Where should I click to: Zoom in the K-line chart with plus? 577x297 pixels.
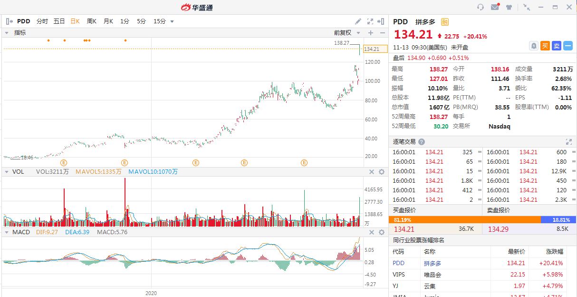(x=371, y=33)
